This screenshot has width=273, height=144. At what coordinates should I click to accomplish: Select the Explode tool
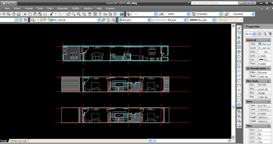click(x=239, y=104)
